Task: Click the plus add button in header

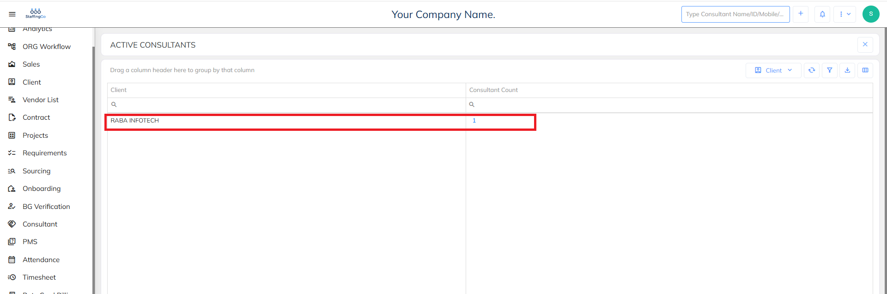Action: 801,14
